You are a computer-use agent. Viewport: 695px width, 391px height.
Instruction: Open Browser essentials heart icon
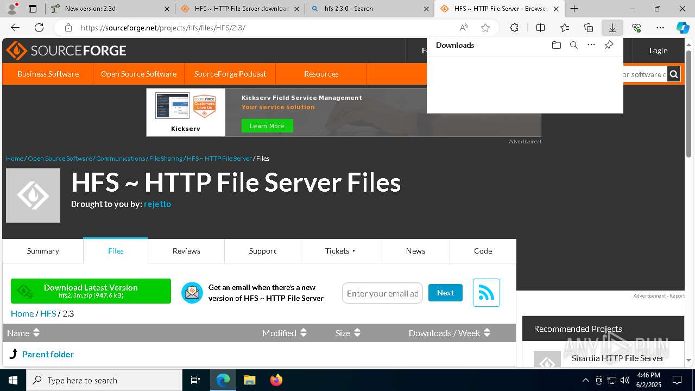(636, 28)
